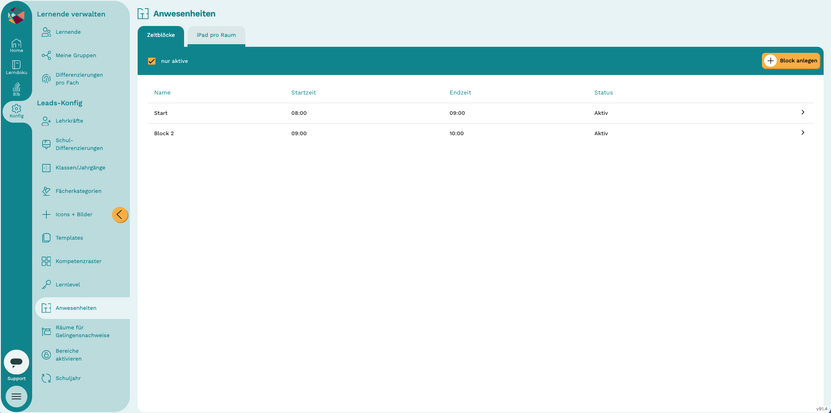This screenshot has height=413, width=831.
Task: Click the Kompetenzraster grid icon
Action: pyautogui.click(x=46, y=261)
